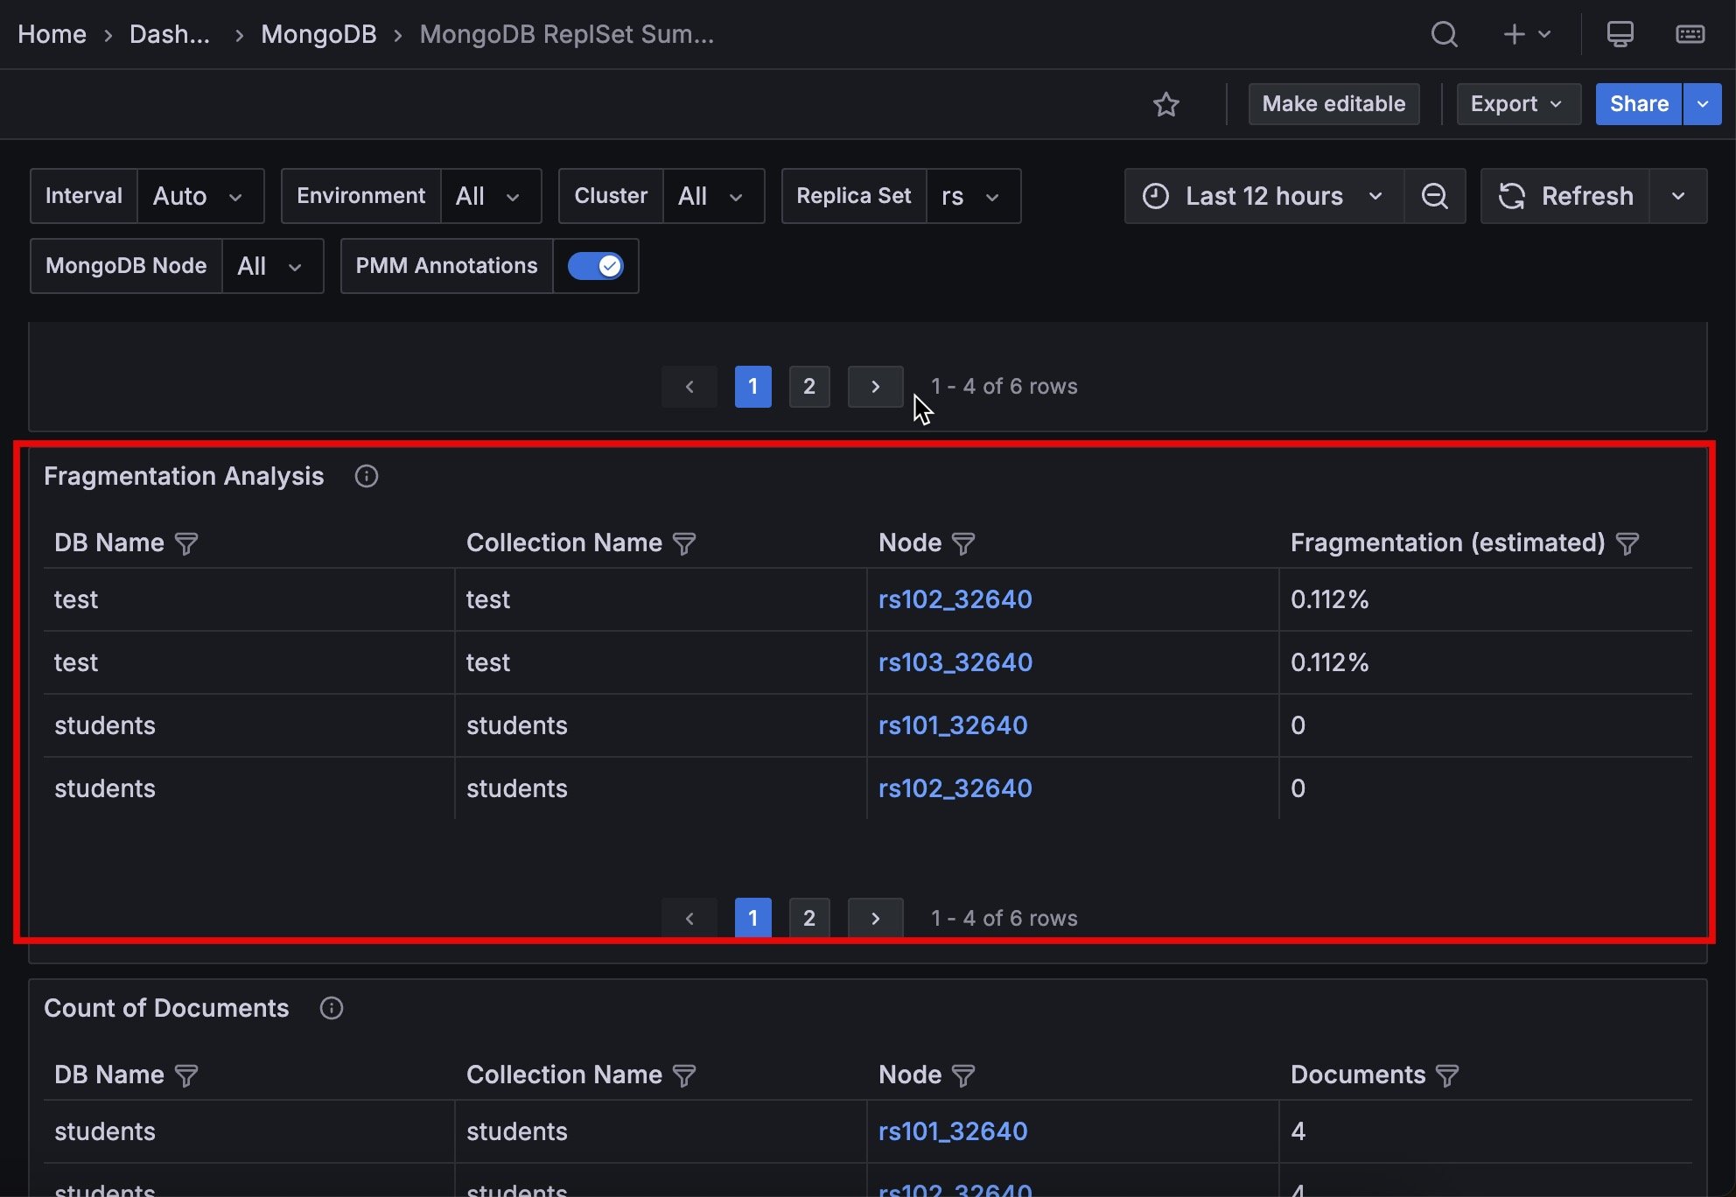Click the Make editable button
The image size is (1736, 1197).
point(1333,103)
